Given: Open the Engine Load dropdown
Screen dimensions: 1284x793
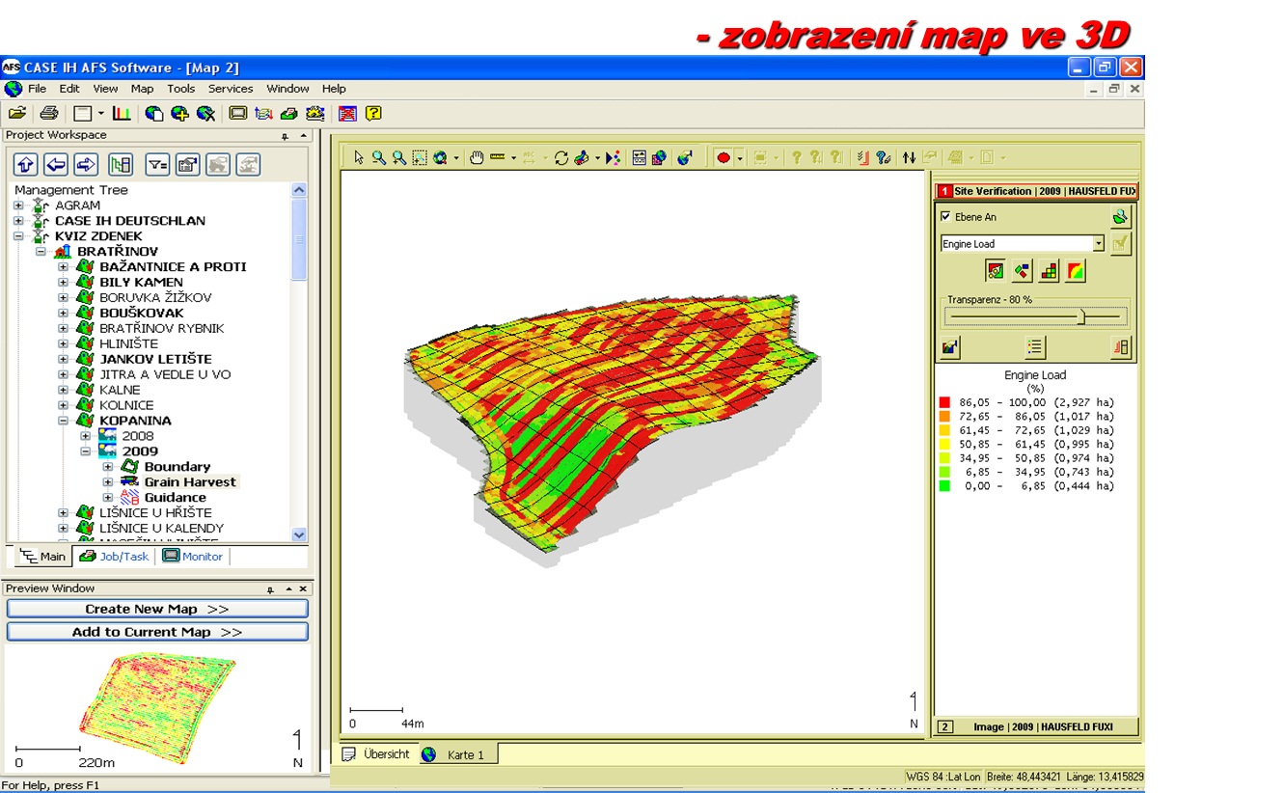Looking at the screenshot, I should 1098,244.
